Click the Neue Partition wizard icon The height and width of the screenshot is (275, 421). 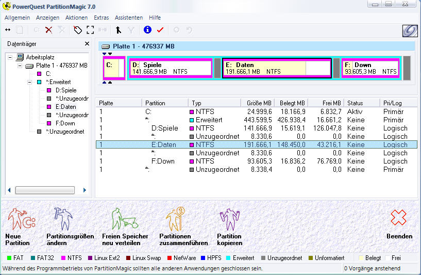pyautogui.click(x=21, y=219)
